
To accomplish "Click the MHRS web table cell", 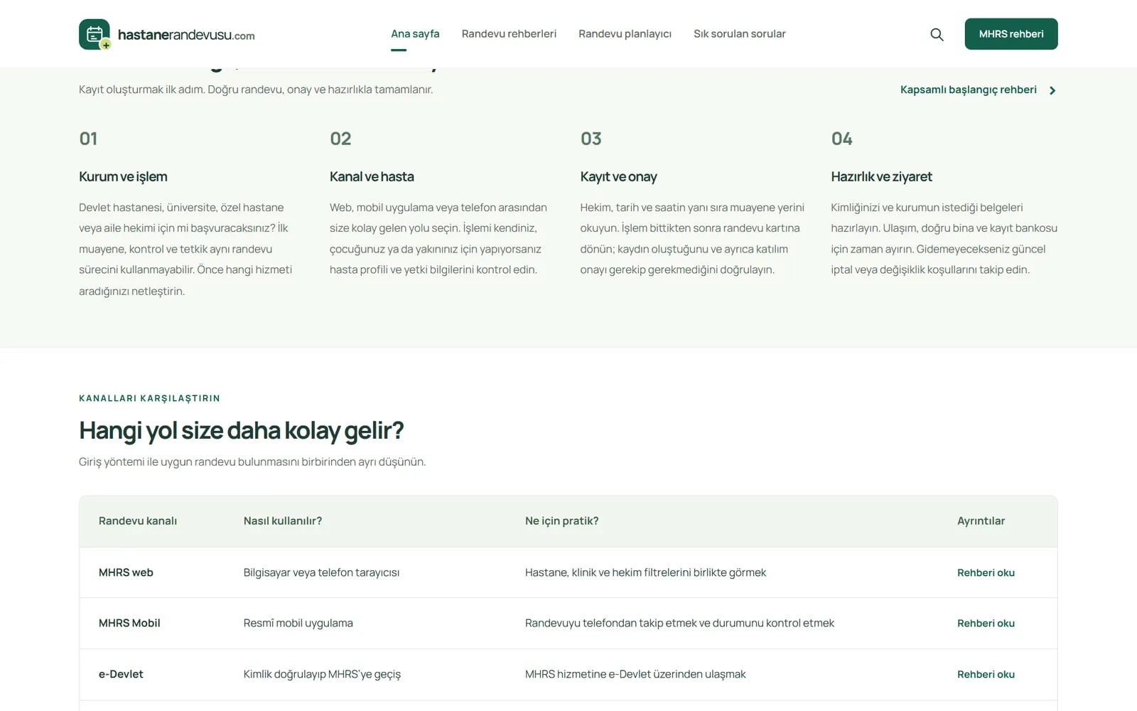I will (126, 573).
